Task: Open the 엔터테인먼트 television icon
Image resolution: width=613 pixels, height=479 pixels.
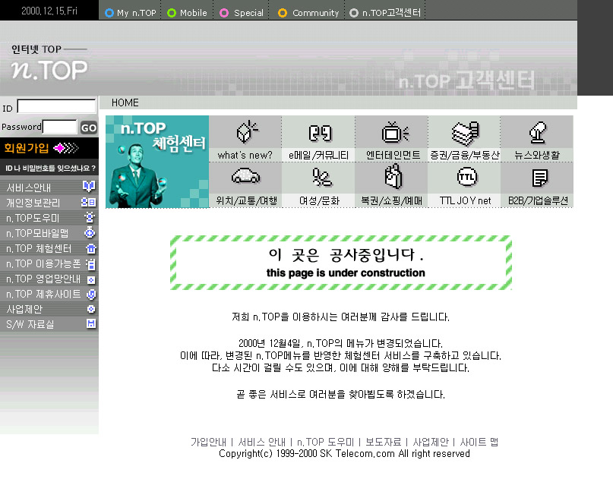Action: click(x=394, y=132)
